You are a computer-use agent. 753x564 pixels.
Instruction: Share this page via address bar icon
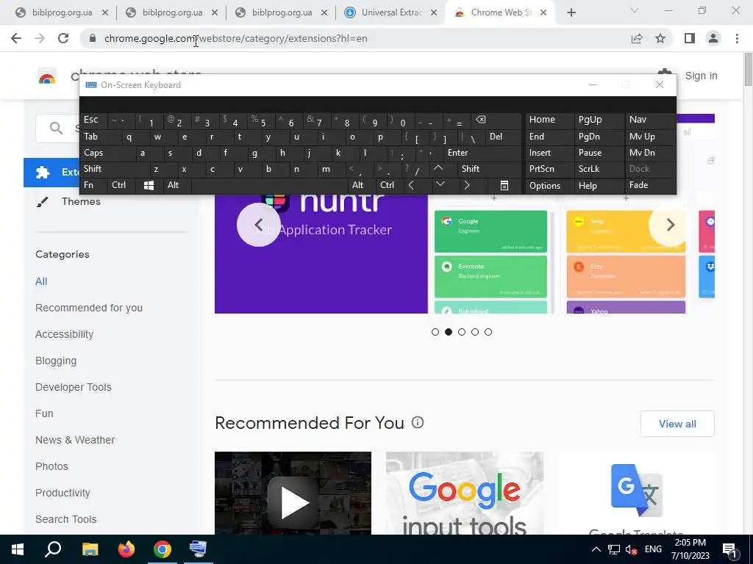pos(637,38)
